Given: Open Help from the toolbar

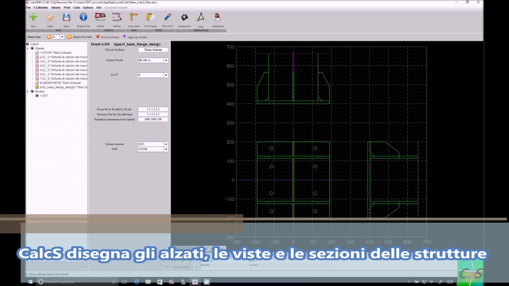Looking at the screenshot, I should pos(201,17).
